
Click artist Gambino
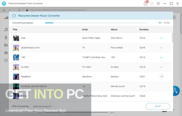(87, 77)
